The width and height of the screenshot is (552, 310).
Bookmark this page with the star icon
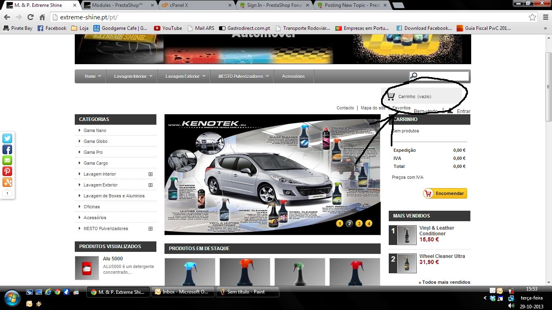coord(533,17)
